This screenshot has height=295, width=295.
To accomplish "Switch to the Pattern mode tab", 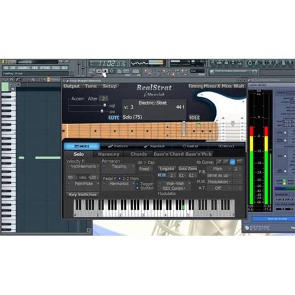I will tap(118, 146).
